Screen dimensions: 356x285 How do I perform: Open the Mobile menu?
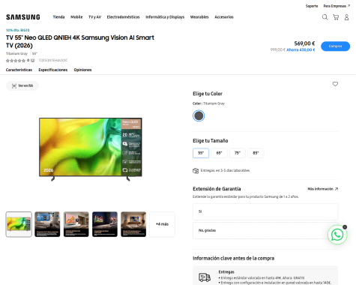pyautogui.click(x=76, y=17)
